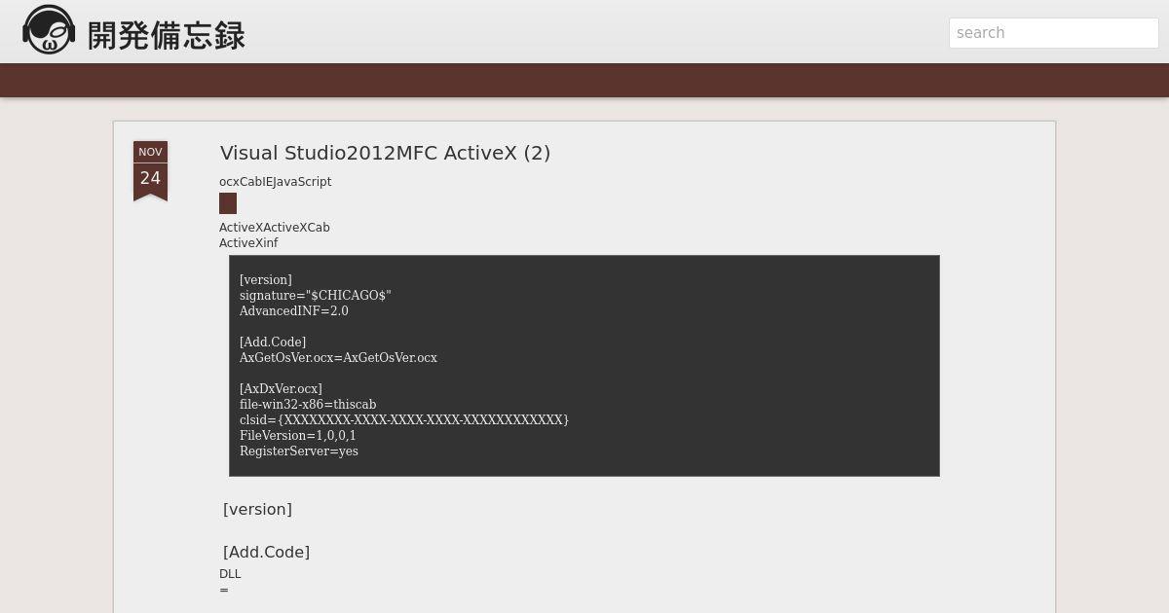Focus the search input field

point(1054,33)
